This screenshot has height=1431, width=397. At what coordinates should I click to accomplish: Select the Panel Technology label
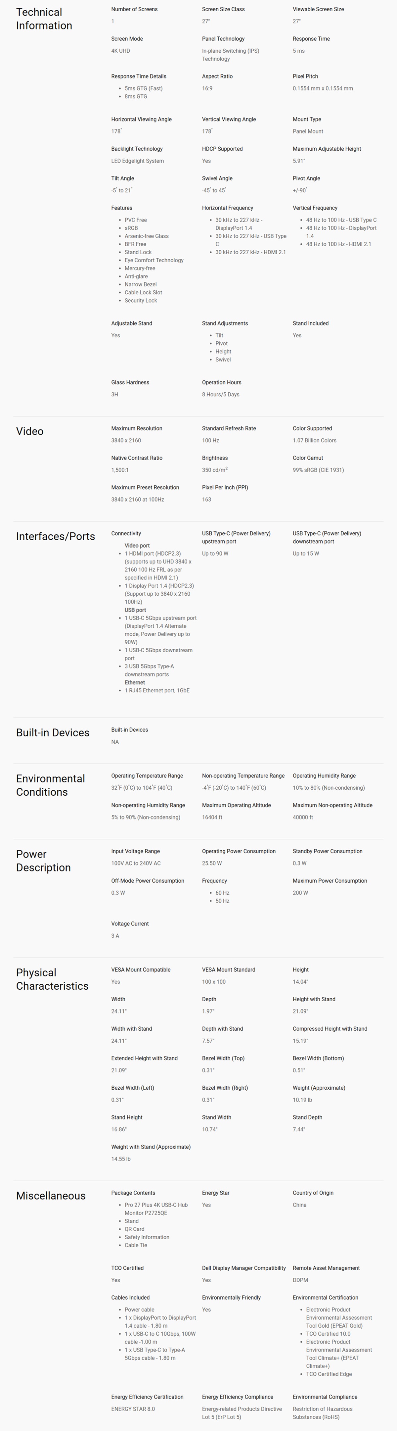tap(223, 39)
